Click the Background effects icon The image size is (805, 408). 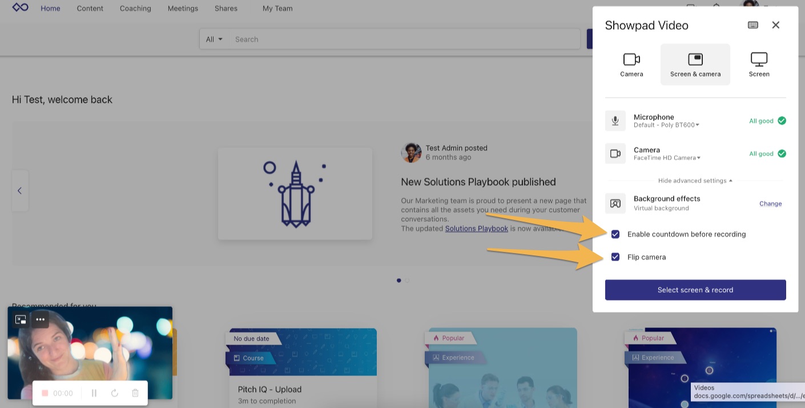615,203
